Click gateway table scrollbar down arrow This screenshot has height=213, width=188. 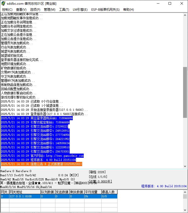pos(185,210)
